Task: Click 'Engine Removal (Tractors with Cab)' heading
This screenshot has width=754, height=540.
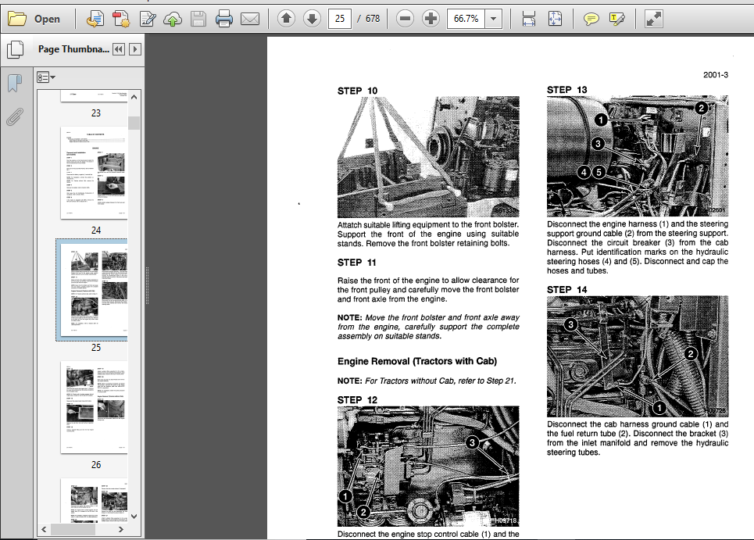Action: (x=417, y=361)
